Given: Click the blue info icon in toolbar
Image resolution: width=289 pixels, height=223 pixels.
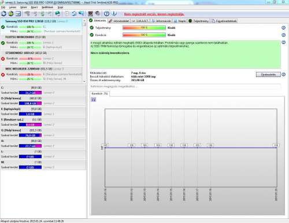Looking at the screenshot, I should coord(114,13).
